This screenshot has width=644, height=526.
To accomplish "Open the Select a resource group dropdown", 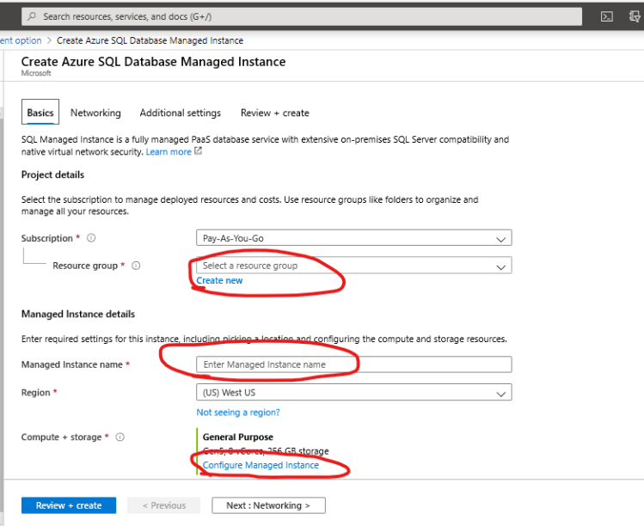I will (354, 266).
